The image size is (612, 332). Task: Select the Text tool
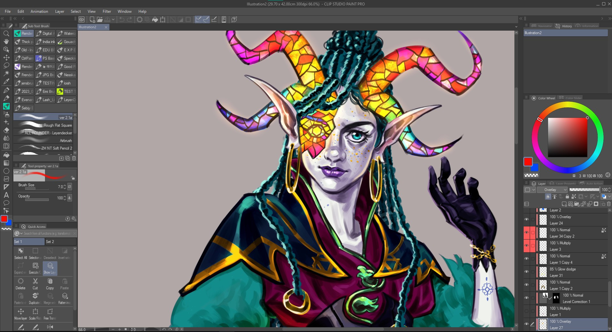pos(6,195)
